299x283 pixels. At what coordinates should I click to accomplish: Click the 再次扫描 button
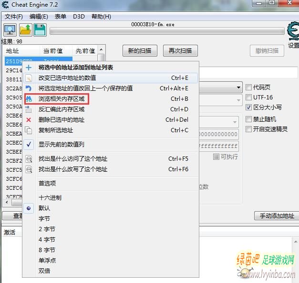tap(180, 51)
